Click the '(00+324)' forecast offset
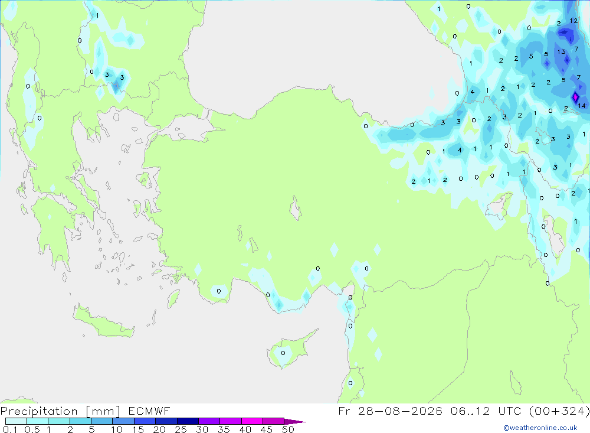 [559, 411]
